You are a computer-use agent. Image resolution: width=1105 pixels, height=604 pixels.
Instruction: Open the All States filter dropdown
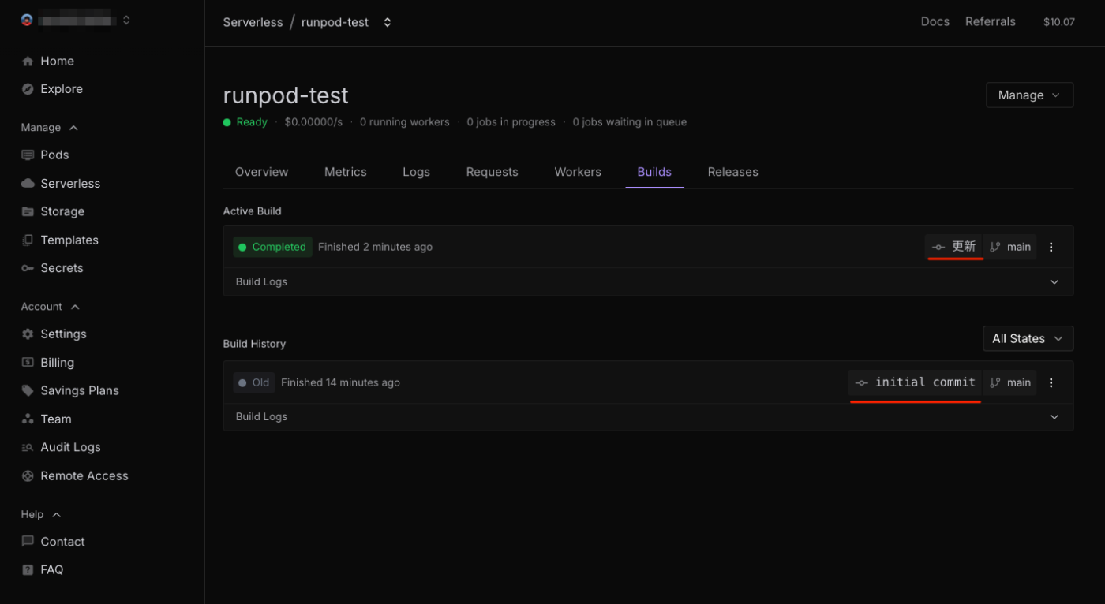click(1028, 338)
